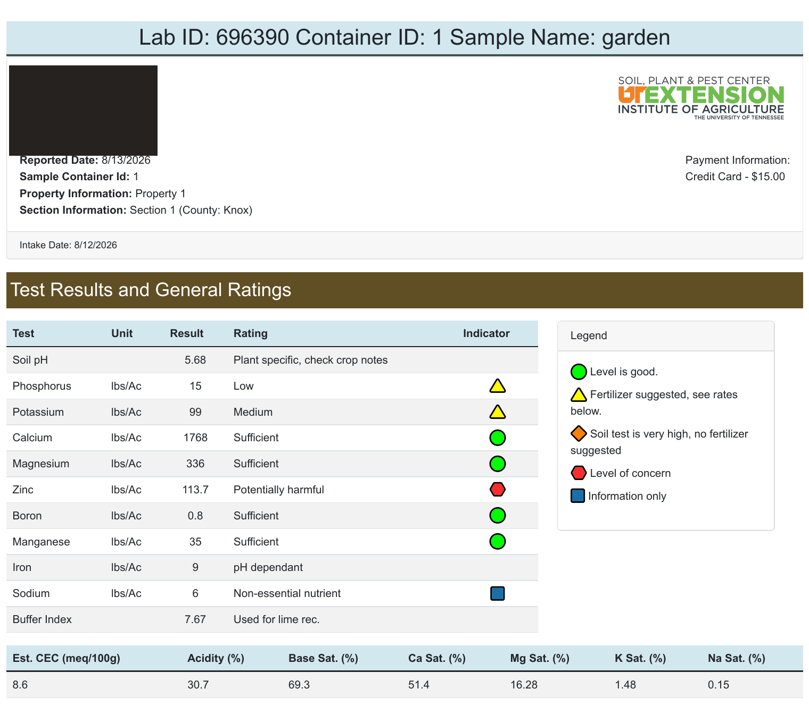Click the Result column header

pyautogui.click(x=187, y=333)
